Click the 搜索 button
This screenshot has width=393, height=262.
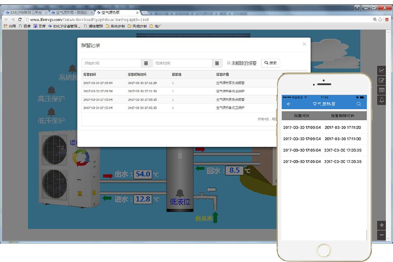(x=271, y=63)
